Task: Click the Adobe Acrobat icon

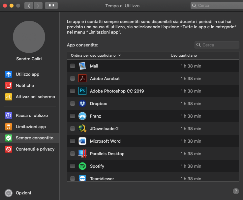Action: point(82,78)
